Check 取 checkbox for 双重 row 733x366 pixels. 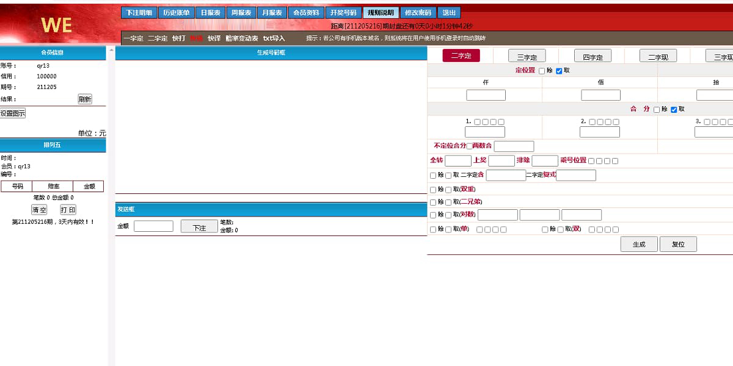tap(448, 190)
